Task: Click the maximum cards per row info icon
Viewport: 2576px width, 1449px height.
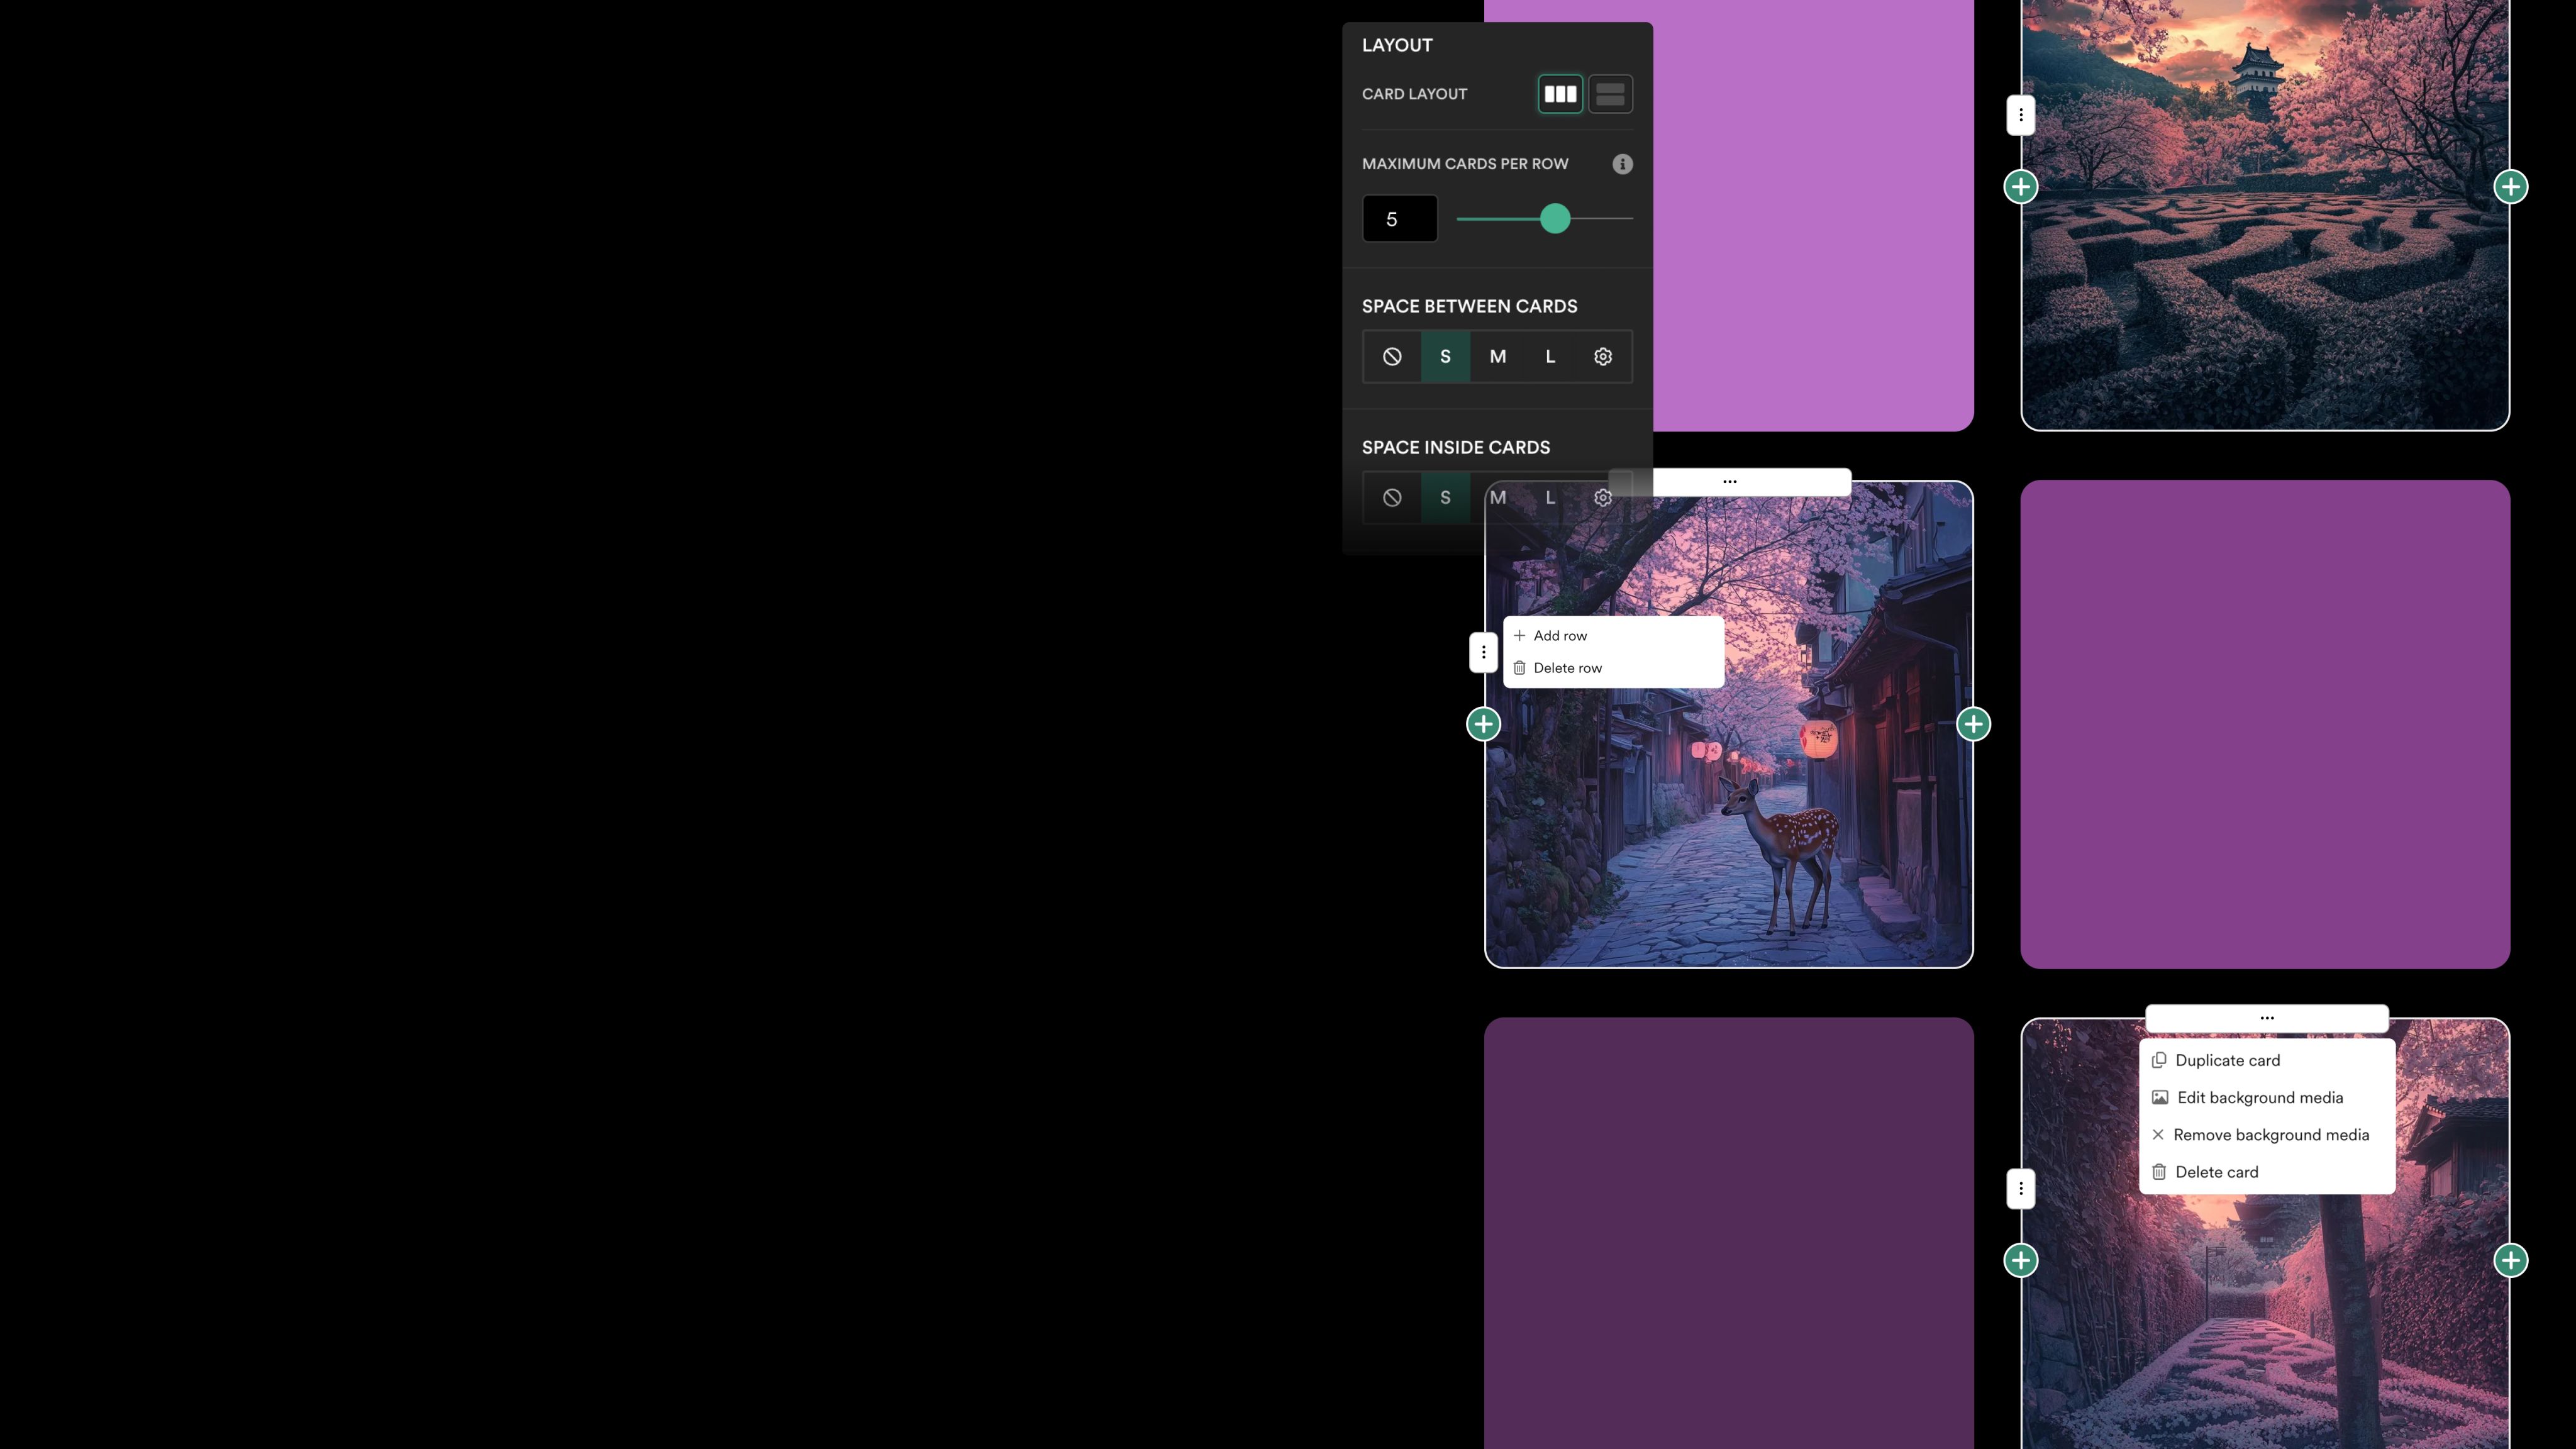Action: pyautogui.click(x=1622, y=164)
